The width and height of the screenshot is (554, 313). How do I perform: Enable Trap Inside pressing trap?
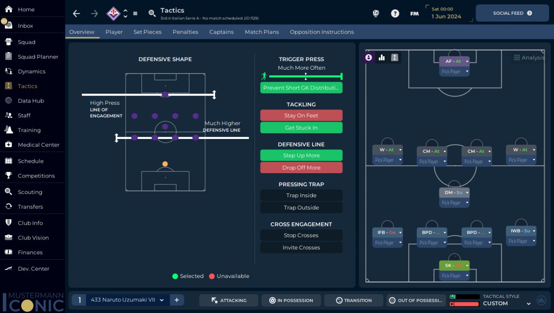coord(301,195)
